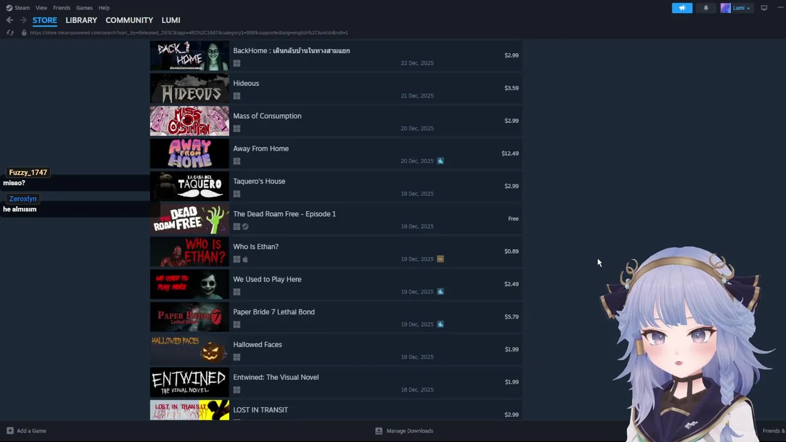Image resolution: width=786 pixels, height=442 pixels.
Task: Switch to the STORE tab
Action: pos(45,20)
